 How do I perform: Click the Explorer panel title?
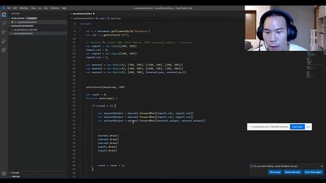[x=16, y=14]
